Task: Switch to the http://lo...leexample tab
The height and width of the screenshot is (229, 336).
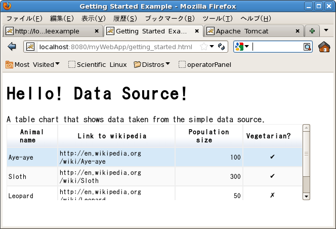Action: pos(53,31)
